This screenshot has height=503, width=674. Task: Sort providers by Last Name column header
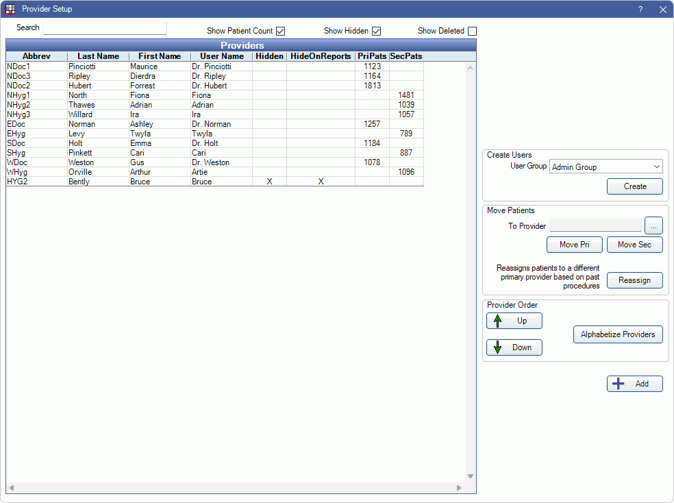pos(98,56)
